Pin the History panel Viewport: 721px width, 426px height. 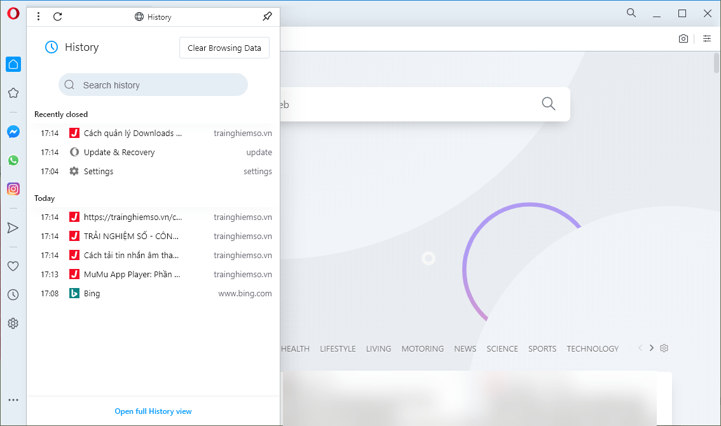267,17
